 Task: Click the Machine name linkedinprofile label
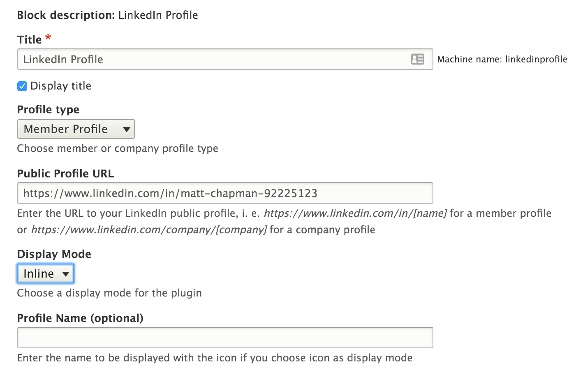pos(502,59)
